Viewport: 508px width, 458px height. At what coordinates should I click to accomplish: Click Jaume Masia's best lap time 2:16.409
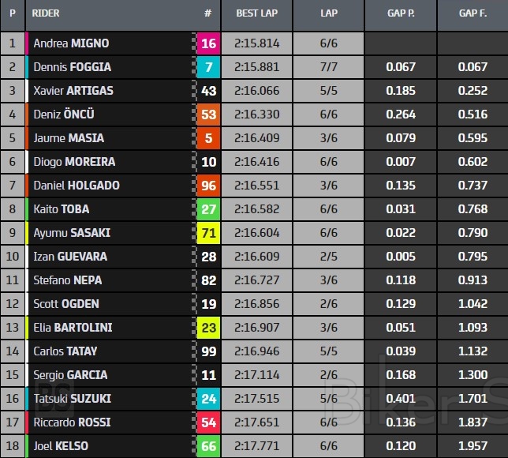(x=256, y=138)
